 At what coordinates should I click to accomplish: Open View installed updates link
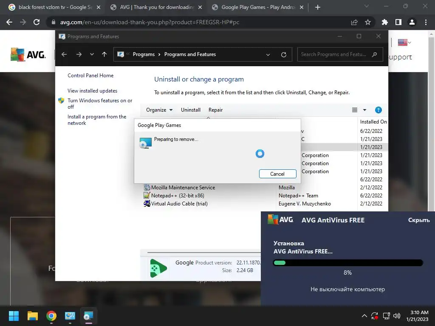click(x=92, y=91)
